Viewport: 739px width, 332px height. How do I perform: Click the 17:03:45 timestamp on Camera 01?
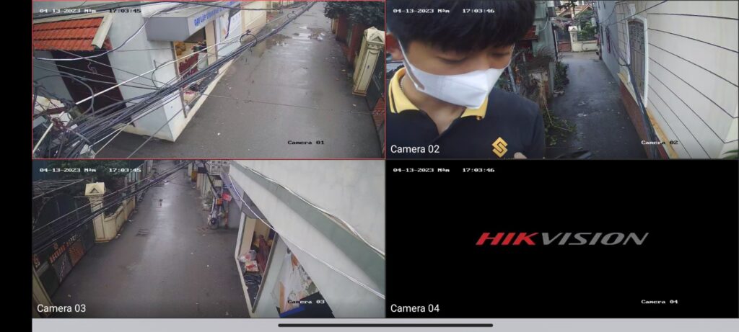click(x=125, y=10)
